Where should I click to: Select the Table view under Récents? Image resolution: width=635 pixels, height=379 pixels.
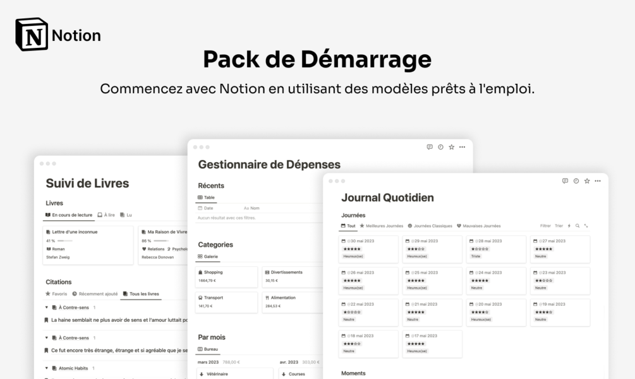206,197
